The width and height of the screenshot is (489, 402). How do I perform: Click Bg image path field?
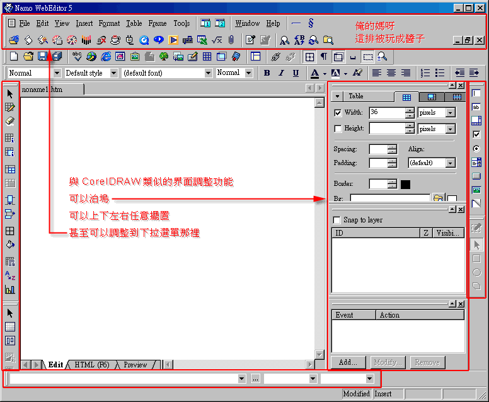tap(390, 198)
